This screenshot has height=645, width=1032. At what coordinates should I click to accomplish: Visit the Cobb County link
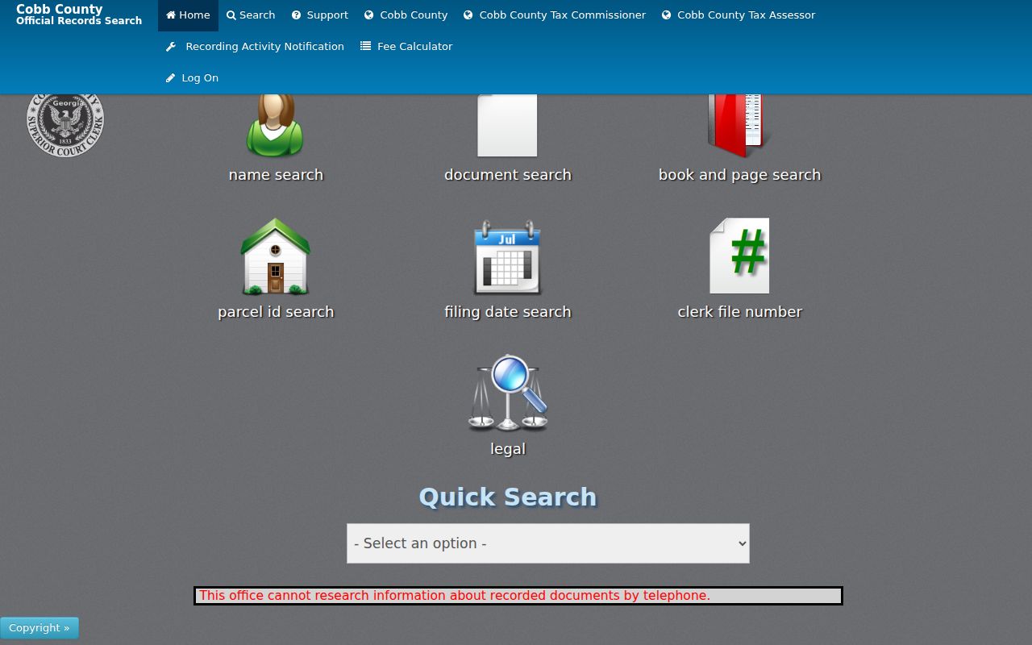pyautogui.click(x=406, y=15)
